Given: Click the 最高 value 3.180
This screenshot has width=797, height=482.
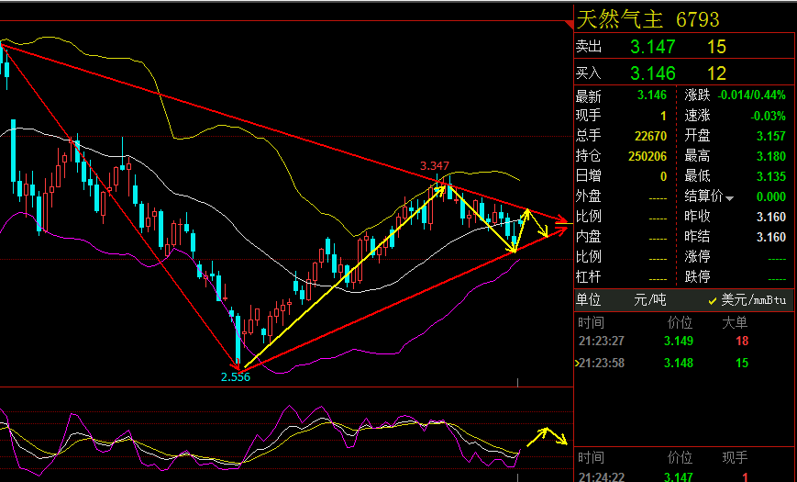Looking at the screenshot, I should click(x=771, y=156).
